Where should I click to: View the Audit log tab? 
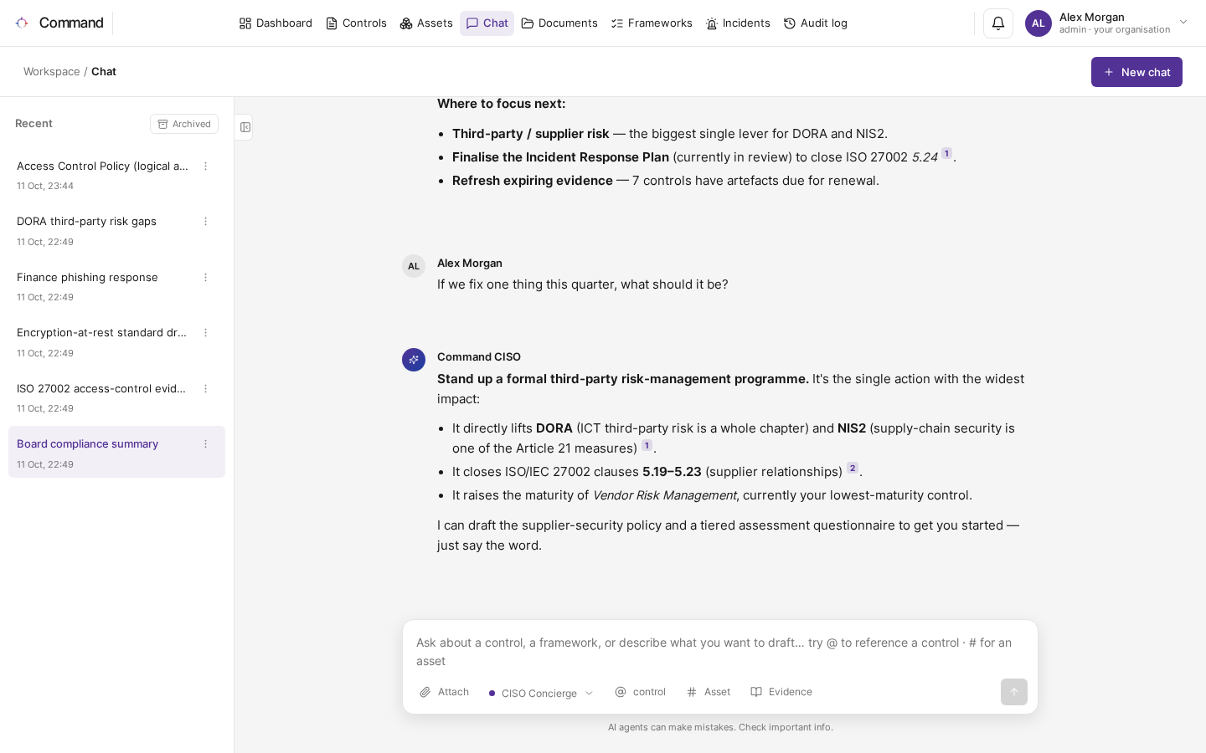(816, 23)
